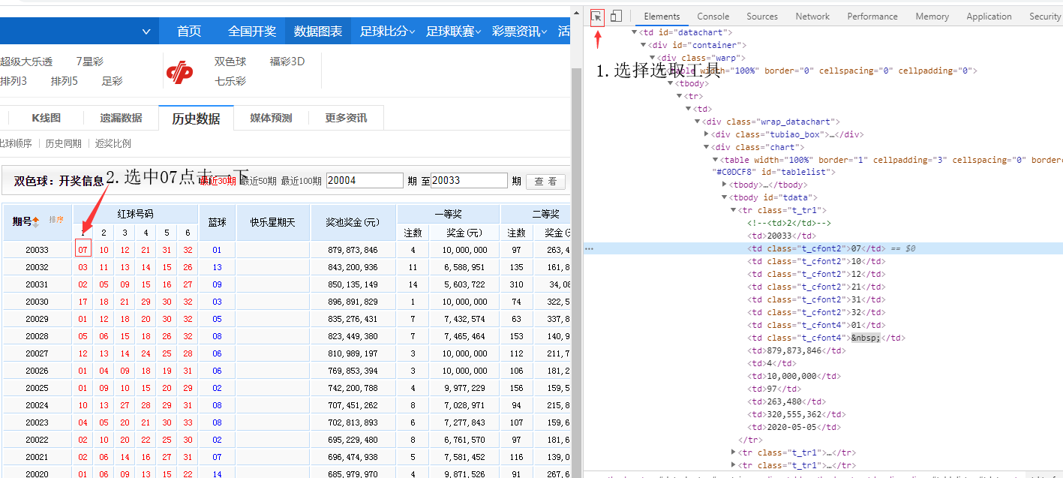This screenshot has height=478, width=1063.
Task: Click the prize pool value 879,873,846
Action: pyautogui.click(x=353, y=250)
